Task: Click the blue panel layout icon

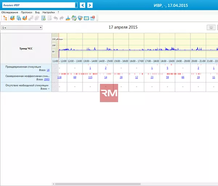Action: (x=86, y=18)
